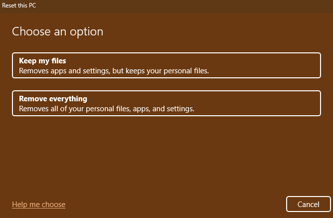Screen dimensions: 333x218
Task: Click the Choose an option heading
Action: 57,31
